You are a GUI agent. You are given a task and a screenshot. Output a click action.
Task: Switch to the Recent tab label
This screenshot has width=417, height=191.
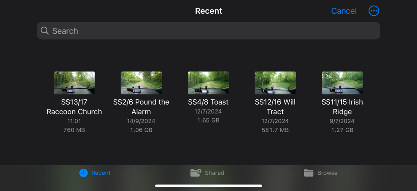click(x=101, y=173)
